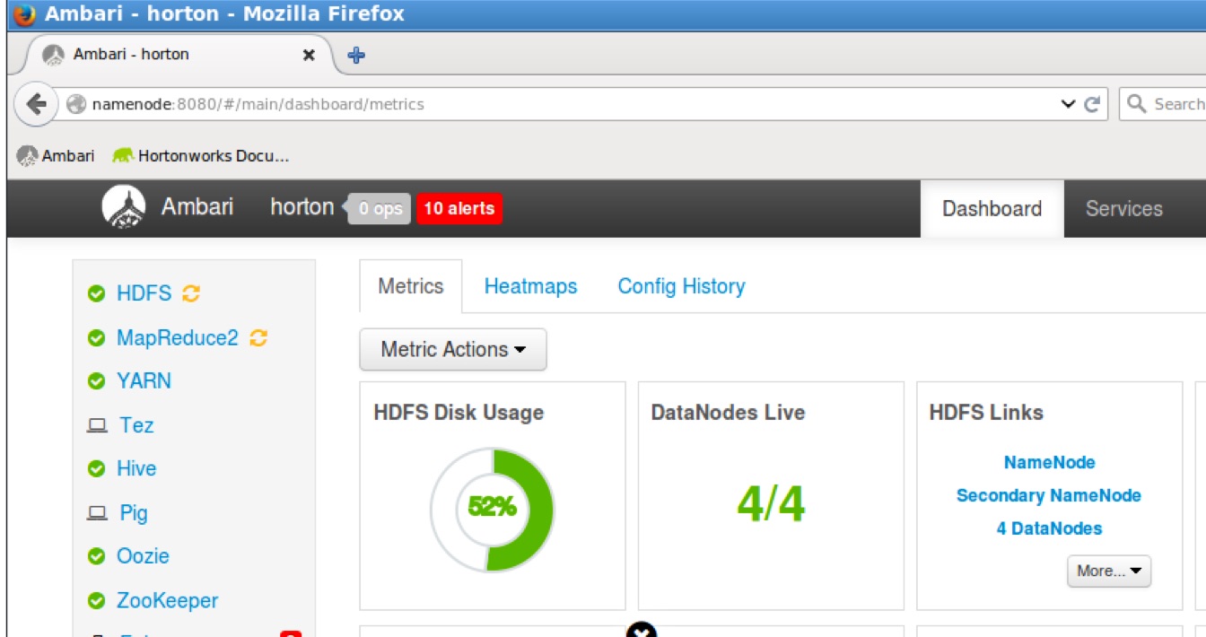Click the 10 alerts badge
Viewport: 1206px width, 637px height.
[459, 208]
